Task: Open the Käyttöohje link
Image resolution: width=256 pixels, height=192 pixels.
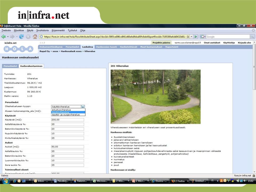Action: [x=229, y=43]
